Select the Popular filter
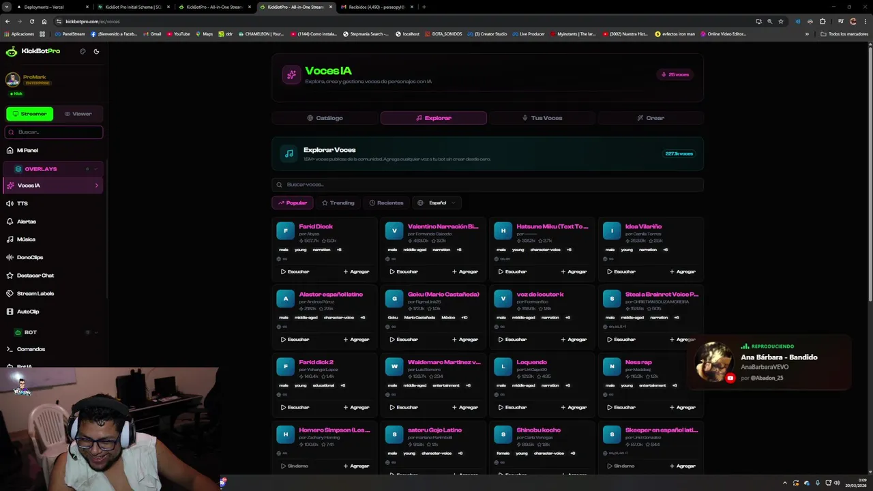The height and width of the screenshot is (491, 873). click(x=292, y=203)
